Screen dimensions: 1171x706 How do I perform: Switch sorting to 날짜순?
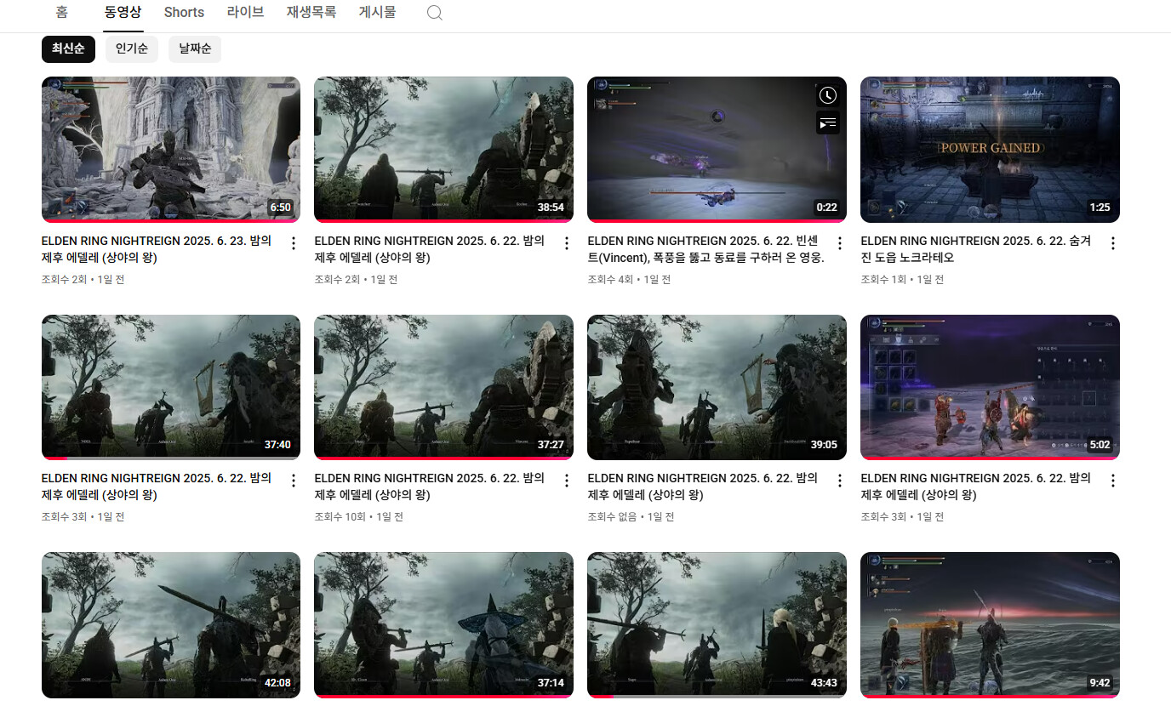pyautogui.click(x=195, y=48)
